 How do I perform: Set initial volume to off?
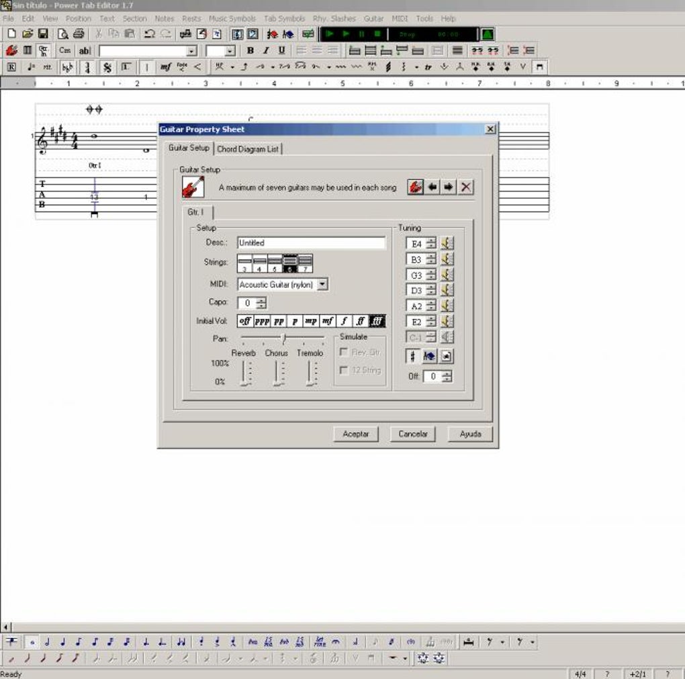click(x=245, y=321)
